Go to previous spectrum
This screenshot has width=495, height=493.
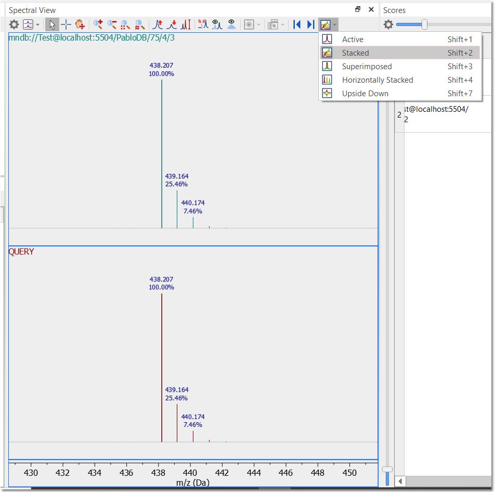coord(297,24)
